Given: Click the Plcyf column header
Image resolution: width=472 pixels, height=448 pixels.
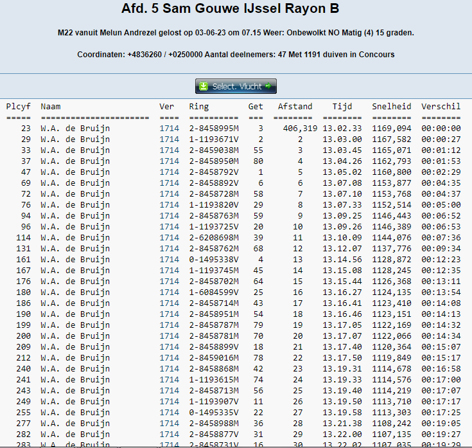Looking at the screenshot, I should [x=19, y=106].
